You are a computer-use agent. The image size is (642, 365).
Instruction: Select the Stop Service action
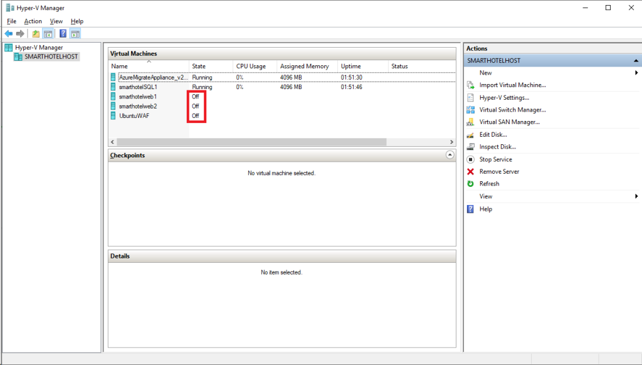click(495, 159)
